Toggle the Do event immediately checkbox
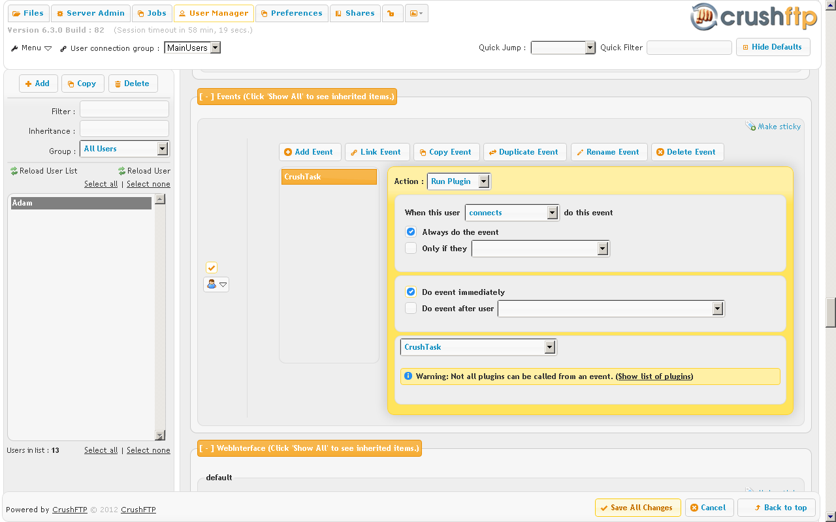The image size is (836, 522). click(x=411, y=292)
